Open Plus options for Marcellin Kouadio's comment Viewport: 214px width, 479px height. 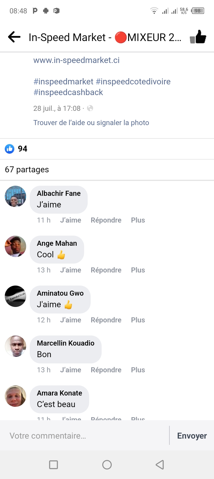coord(138,370)
